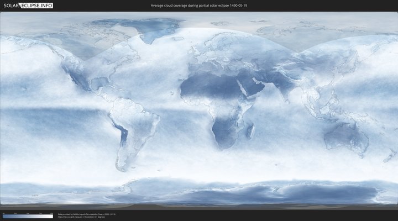Click the 0% label on the legend

3,213
